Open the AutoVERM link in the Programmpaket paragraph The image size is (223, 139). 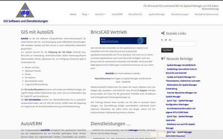pyautogui.click(x=45, y=130)
